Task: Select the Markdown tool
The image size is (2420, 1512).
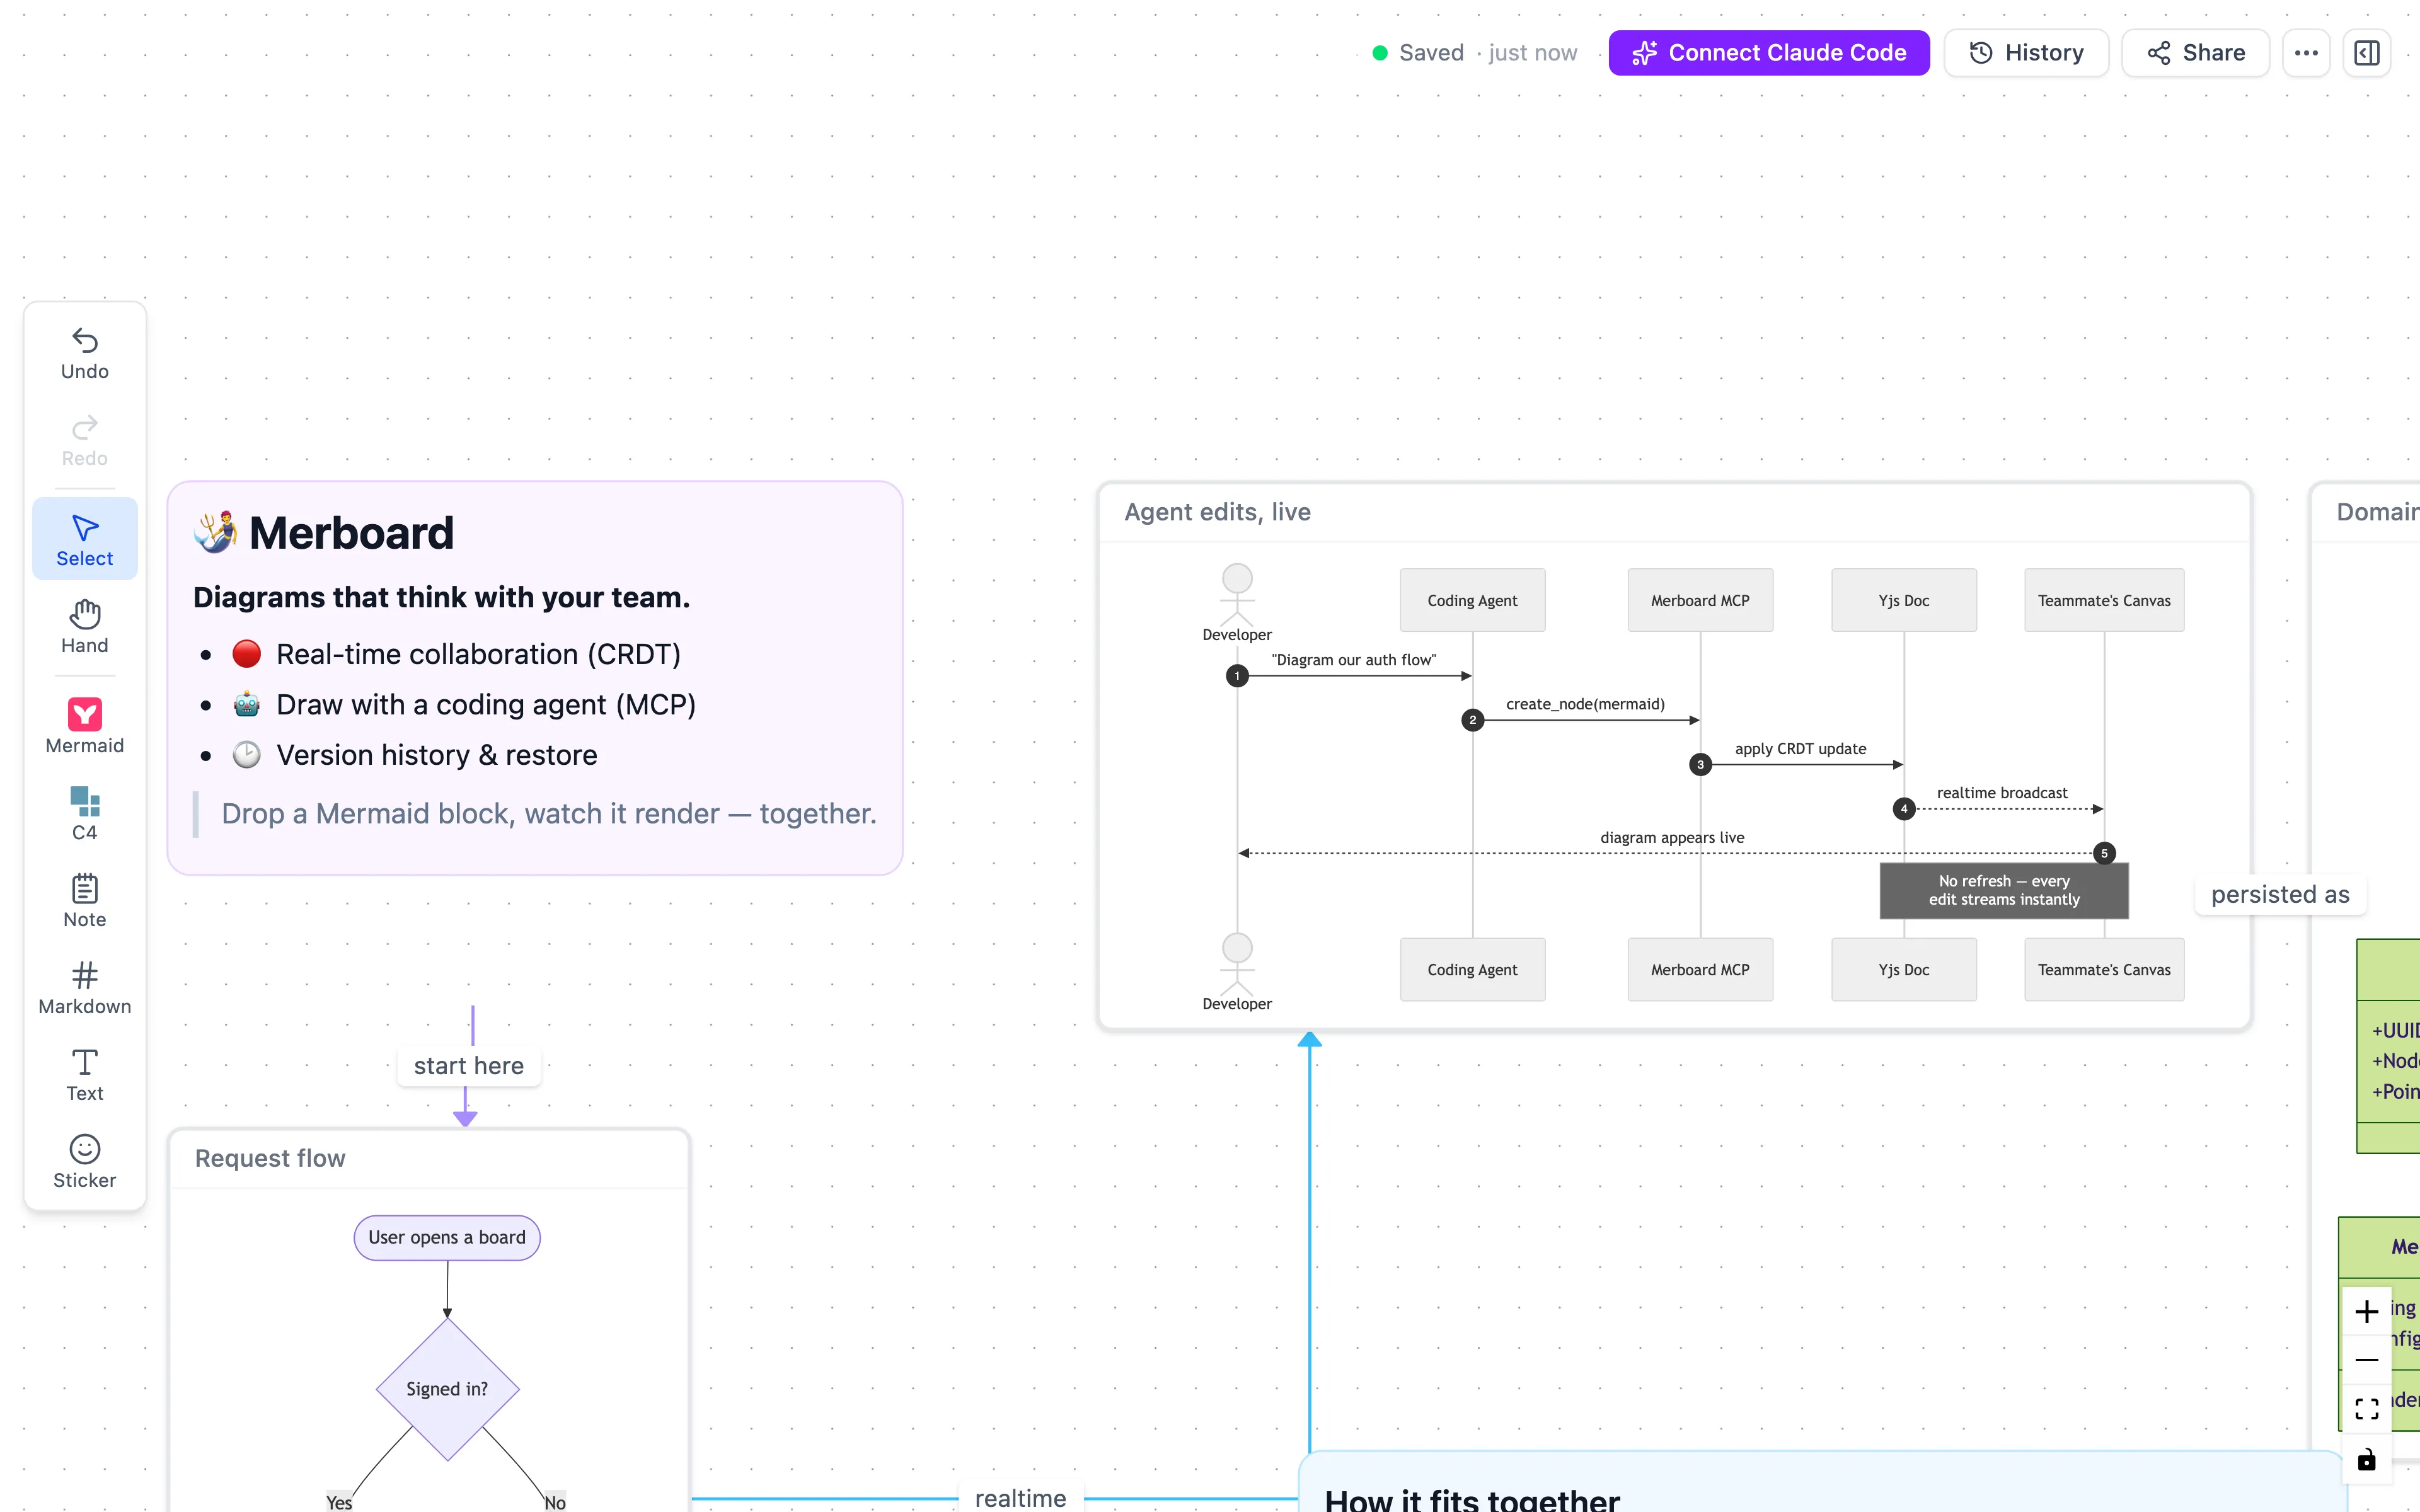Action: coord(85,988)
